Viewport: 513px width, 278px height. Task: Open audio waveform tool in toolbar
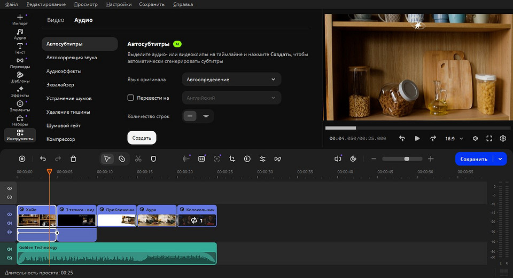pyautogui.click(x=186, y=159)
